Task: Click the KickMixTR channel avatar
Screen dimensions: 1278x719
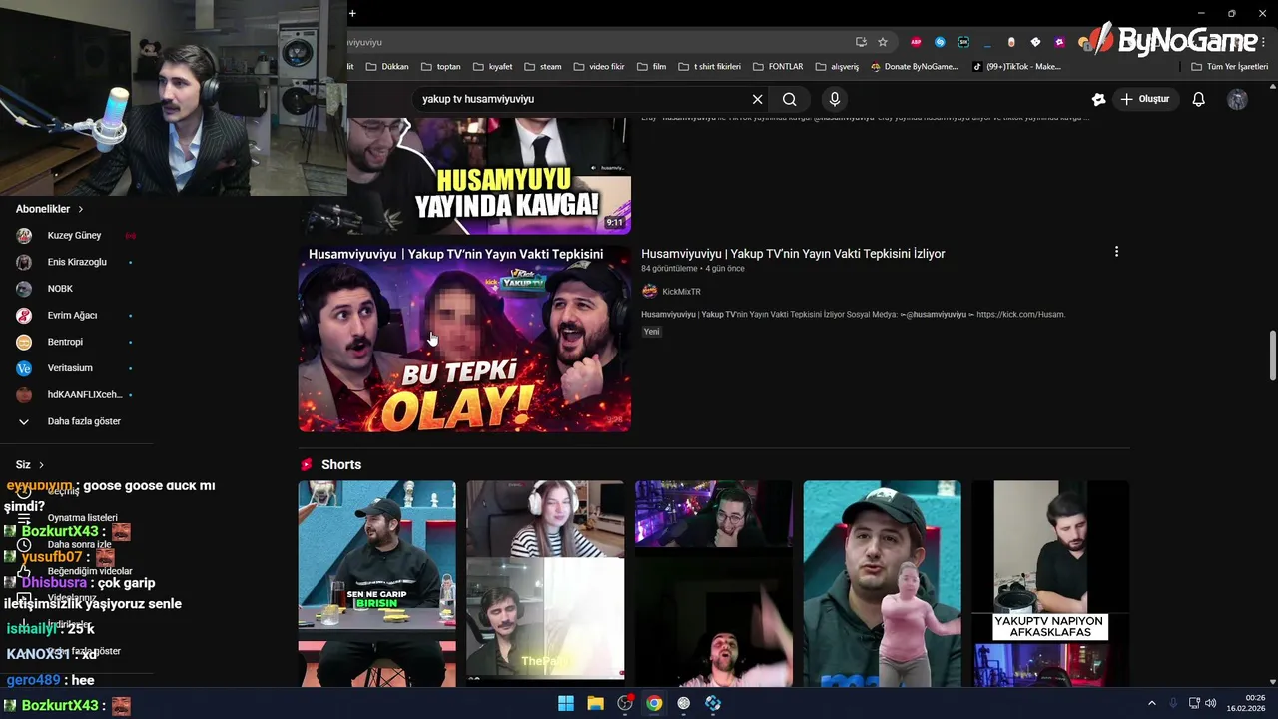Action: [649, 291]
